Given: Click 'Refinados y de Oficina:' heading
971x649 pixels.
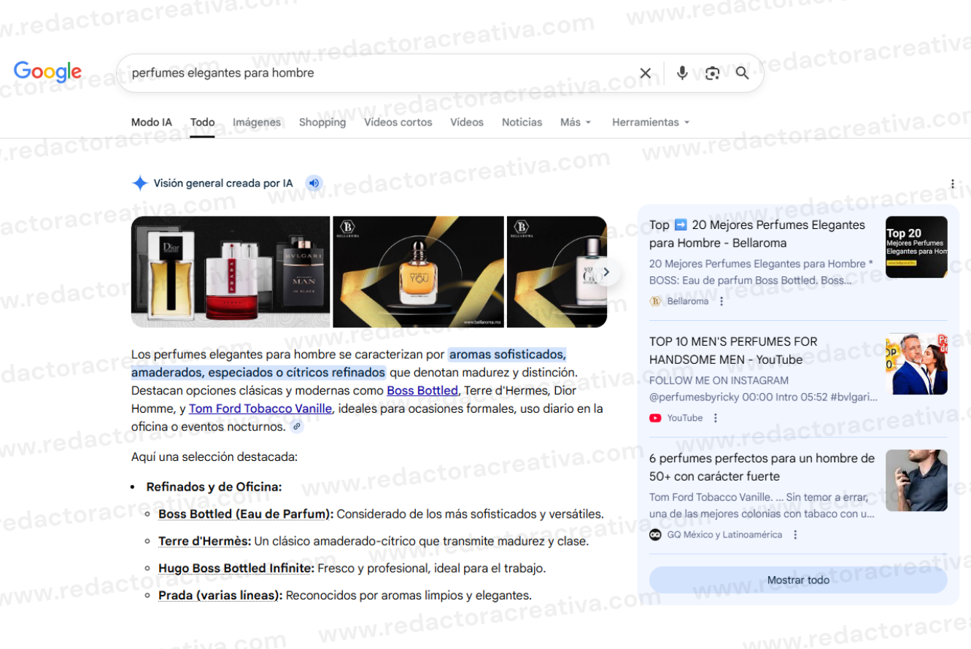Looking at the screenshot, I should click(x=214, y=486).
